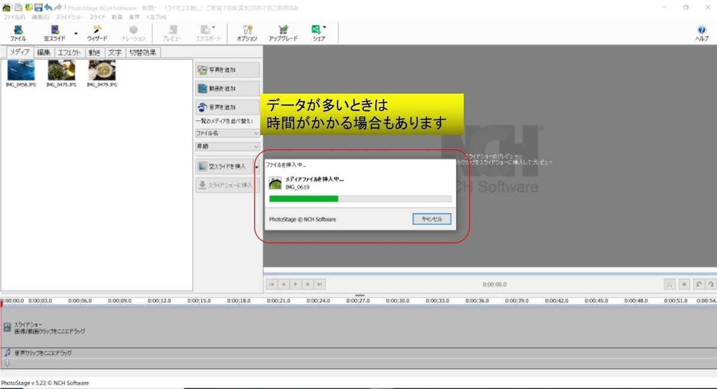
Task: Click the プレビュー toolbar icon
Action: tap(173, 33)
